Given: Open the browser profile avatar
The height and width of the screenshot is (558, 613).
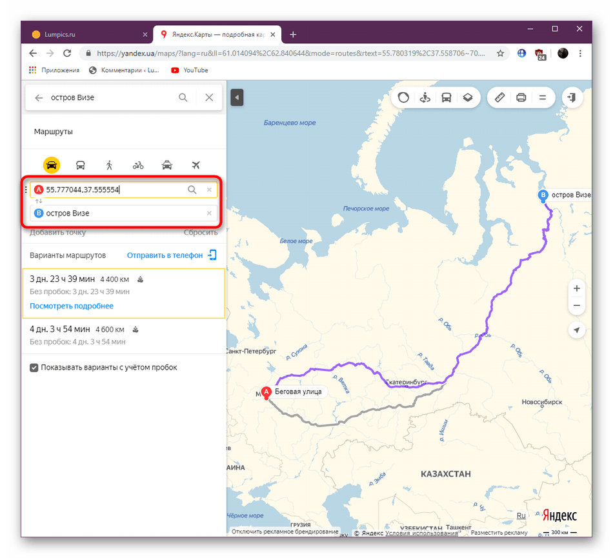Looking at the screenshot, I should pyautogui.click(x=563, y=53).
